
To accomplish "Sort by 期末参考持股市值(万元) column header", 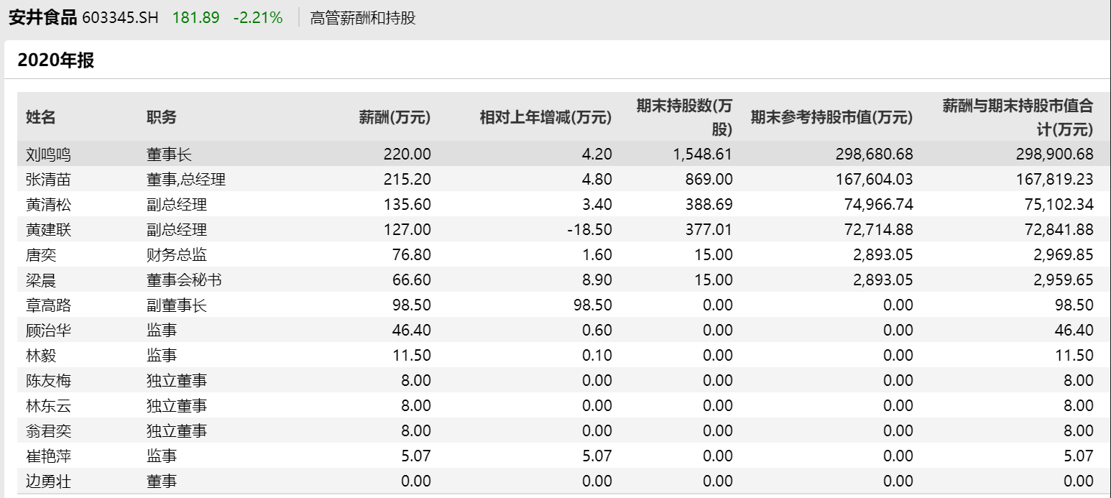I will click(831, 117).
